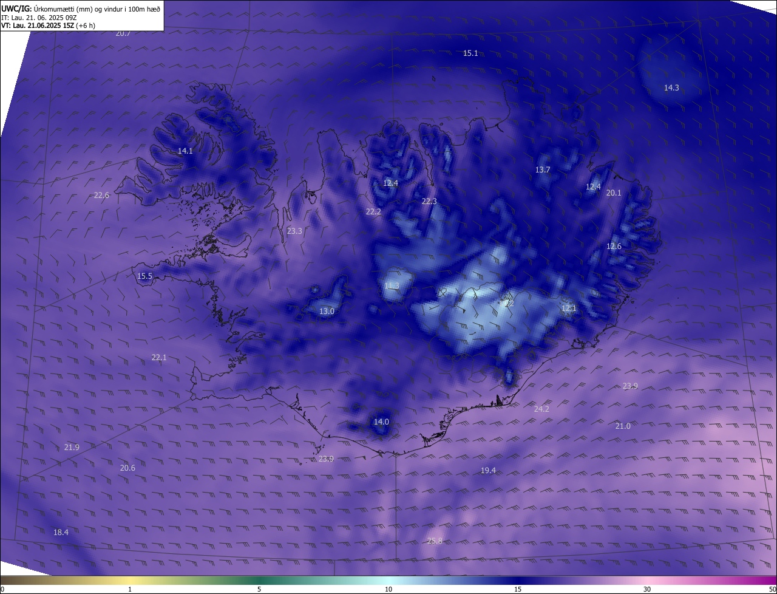Viewport: 777px width, 594px height.
Task: Click the 13.7 value label
Action: point(543,170)
